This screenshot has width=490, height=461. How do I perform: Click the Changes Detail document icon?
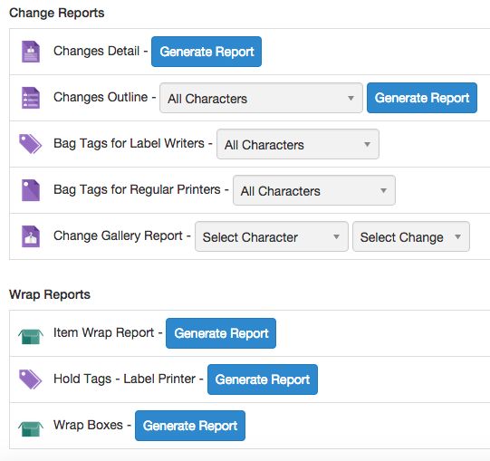click(x=31, y=52)
